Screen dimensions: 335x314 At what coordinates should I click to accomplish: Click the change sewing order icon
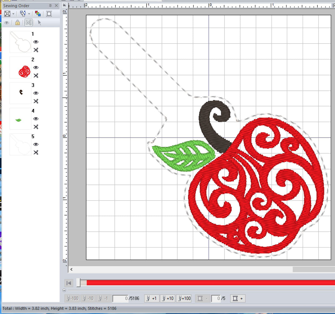[x=23, y=14]
